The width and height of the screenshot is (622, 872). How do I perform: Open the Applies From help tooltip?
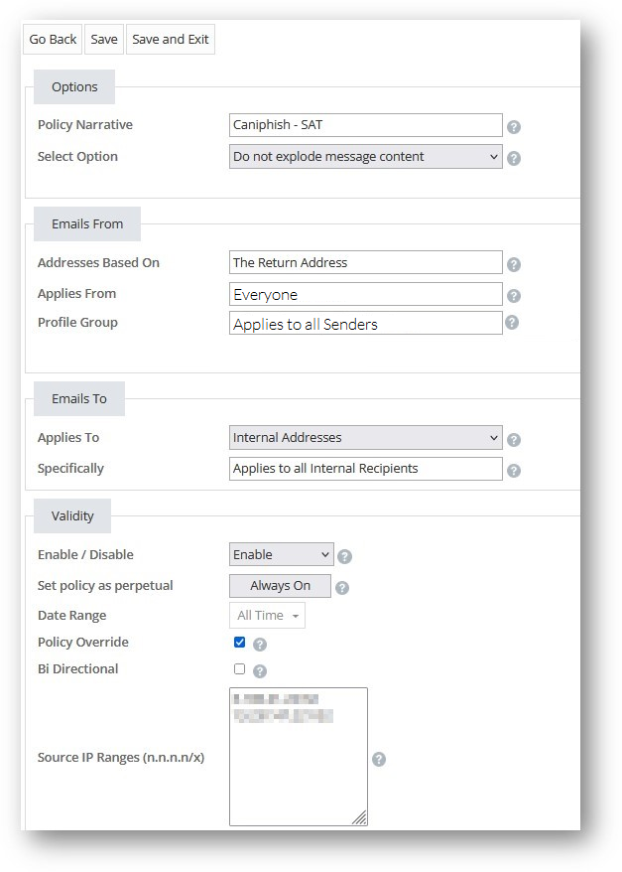[x=514, y=294]
